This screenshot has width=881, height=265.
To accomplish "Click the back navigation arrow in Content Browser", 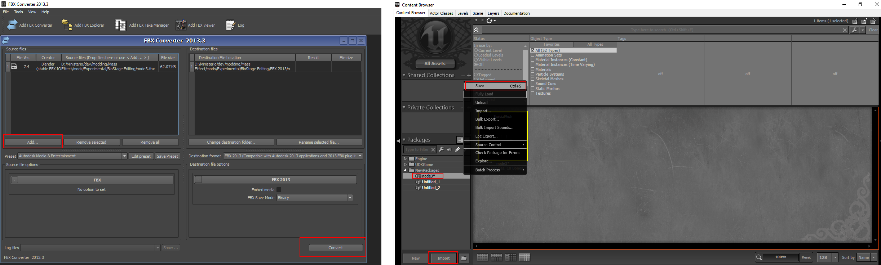I will point(476,21).
